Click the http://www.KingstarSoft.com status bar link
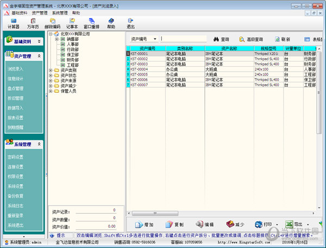 tap(244, 242)
